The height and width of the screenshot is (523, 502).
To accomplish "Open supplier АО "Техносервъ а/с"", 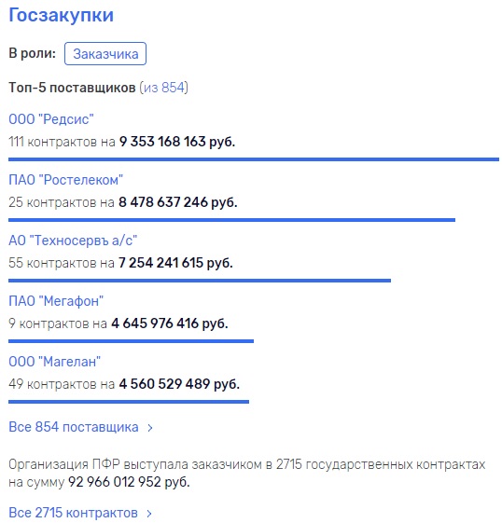I will (73, 241).
